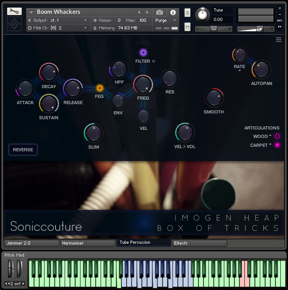Open the hamburger menu in the panel corner
288x290 pixels.
[279, 40]
